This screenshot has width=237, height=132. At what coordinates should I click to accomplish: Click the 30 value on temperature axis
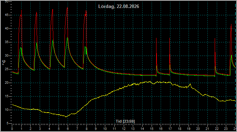[x=7, y=56]
